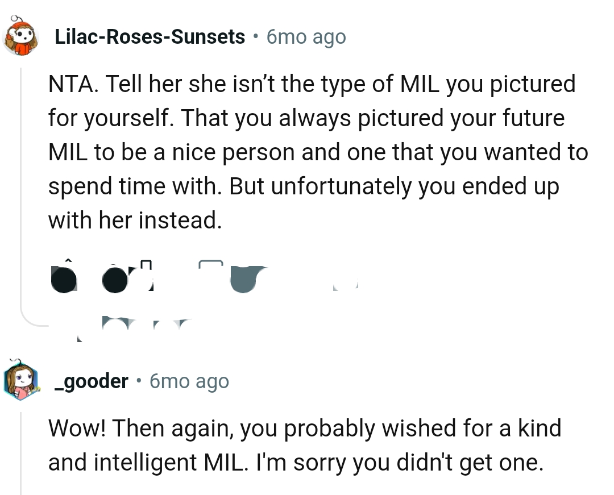Click the 6mo ago timestamp on the first comment
This screenshot has height=495, width=614.
point(306,36)
